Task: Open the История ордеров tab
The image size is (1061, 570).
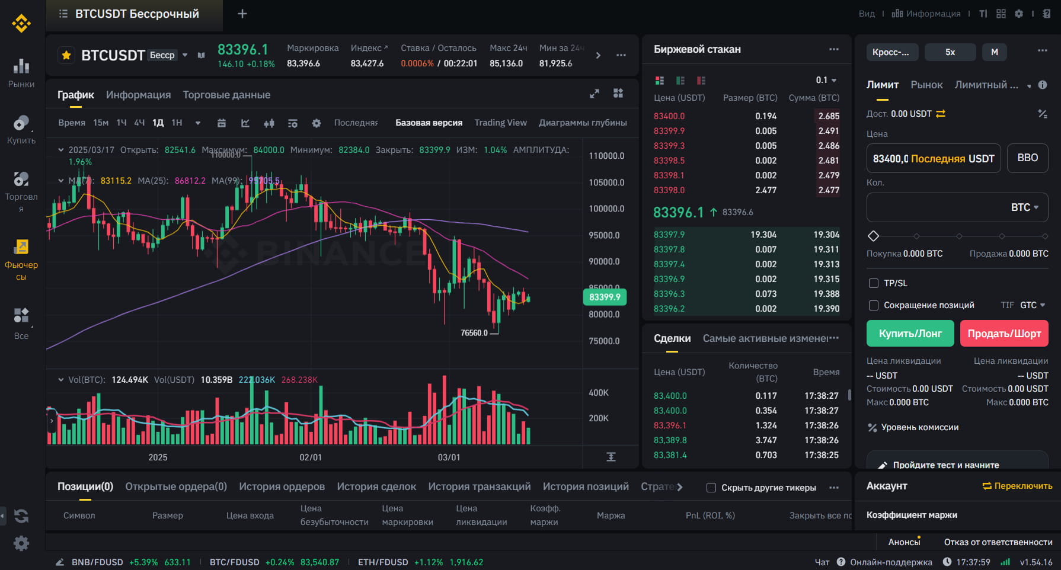Action: pyautogui.click(x=282, y=486)
